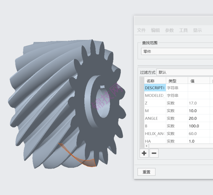This screenshot has width=213, height=195.
Task: Select the DESCRIPTION parameter name cell
Action: 155,88
